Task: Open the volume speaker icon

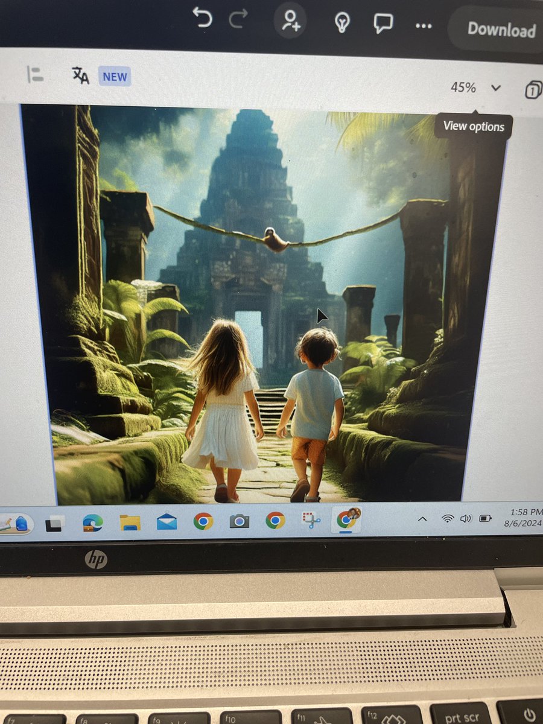Action: (465, 518)
